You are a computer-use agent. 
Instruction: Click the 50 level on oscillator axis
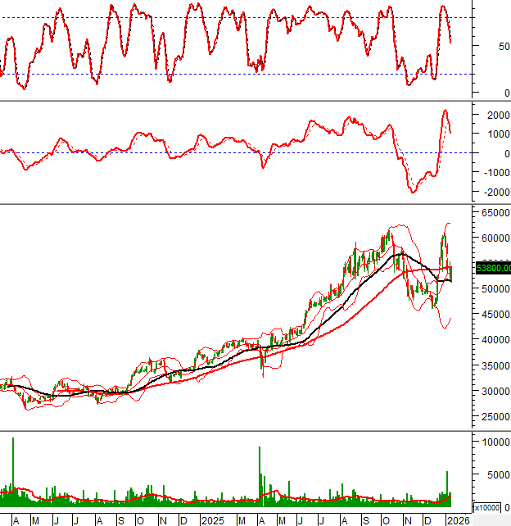point(497,48)
